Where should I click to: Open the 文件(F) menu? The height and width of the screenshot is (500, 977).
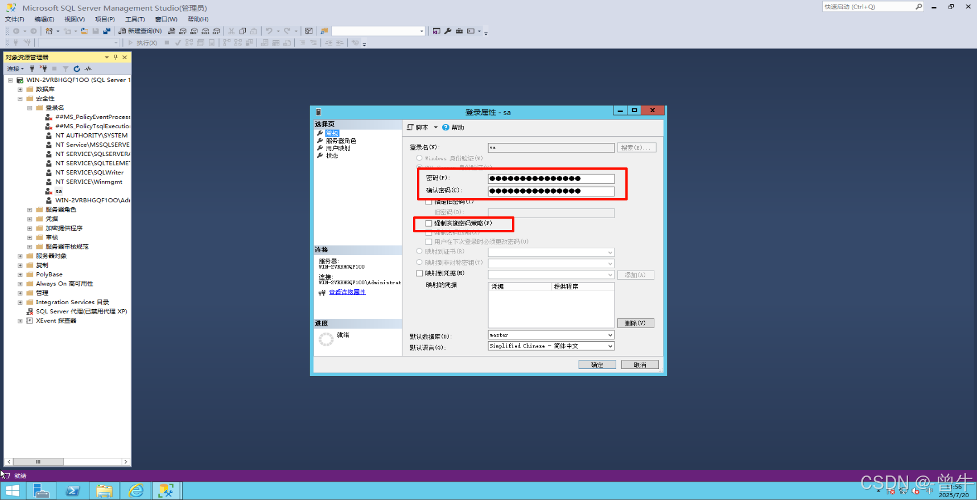[15, 19]
